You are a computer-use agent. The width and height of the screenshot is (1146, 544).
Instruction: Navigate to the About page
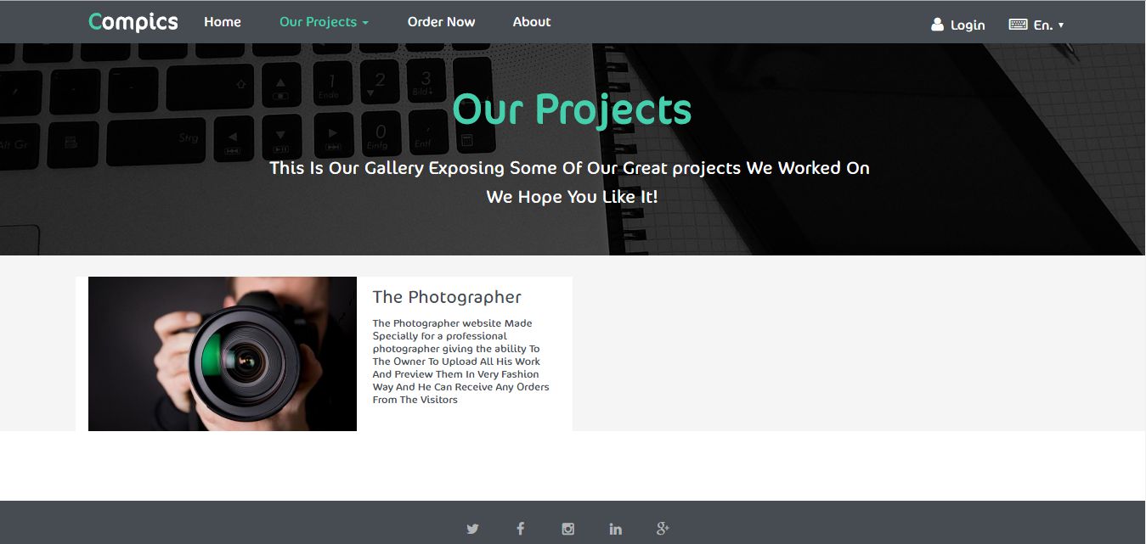pos(532,22)
